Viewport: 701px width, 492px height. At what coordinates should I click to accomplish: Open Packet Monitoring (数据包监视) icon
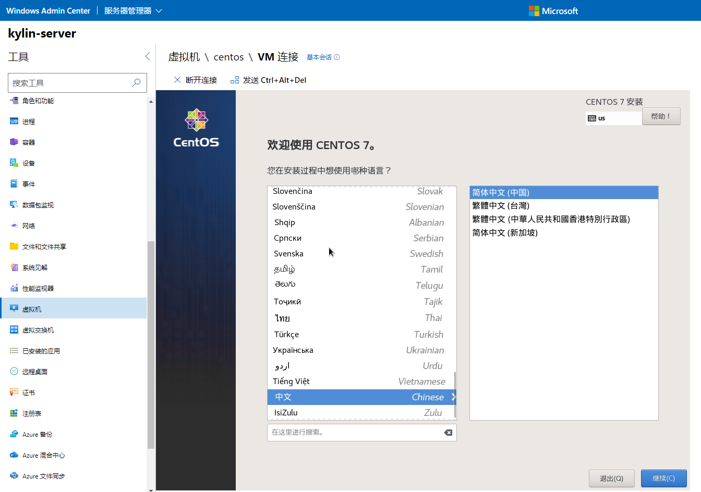(14, 205)
